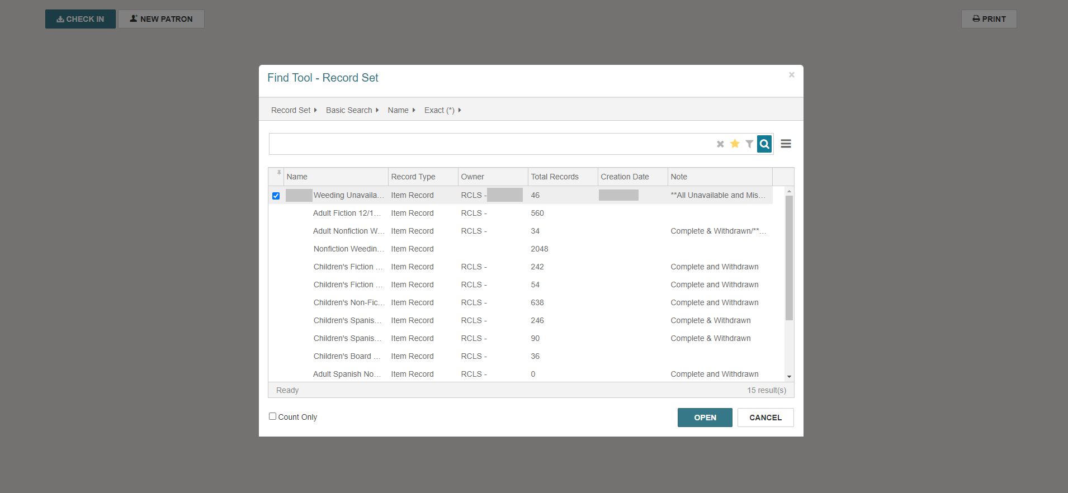Click the scrollbar down arrow
The width and height of the screenshot is (1068, 493).
click(x=789, y=377)
